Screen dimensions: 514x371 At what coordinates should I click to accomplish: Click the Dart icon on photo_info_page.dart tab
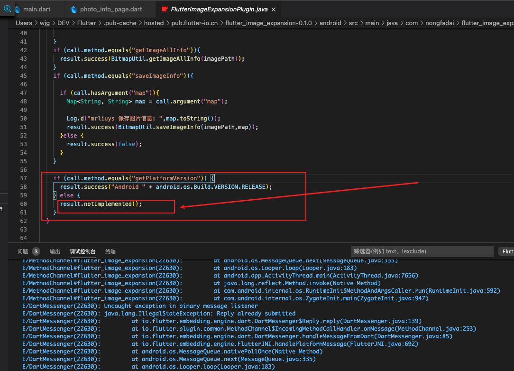[x=74, y=9]
